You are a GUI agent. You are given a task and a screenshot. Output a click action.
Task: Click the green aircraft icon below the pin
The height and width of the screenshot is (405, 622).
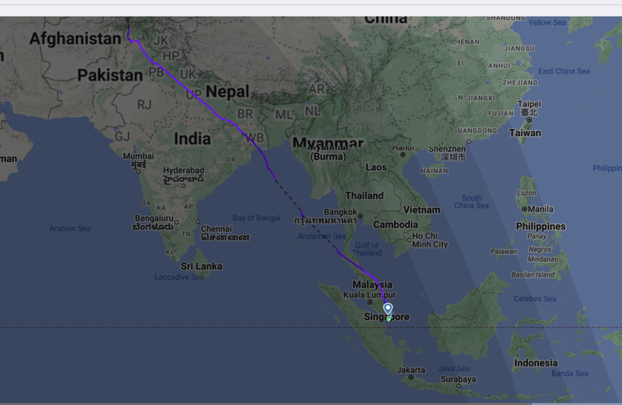click(388, 318)
